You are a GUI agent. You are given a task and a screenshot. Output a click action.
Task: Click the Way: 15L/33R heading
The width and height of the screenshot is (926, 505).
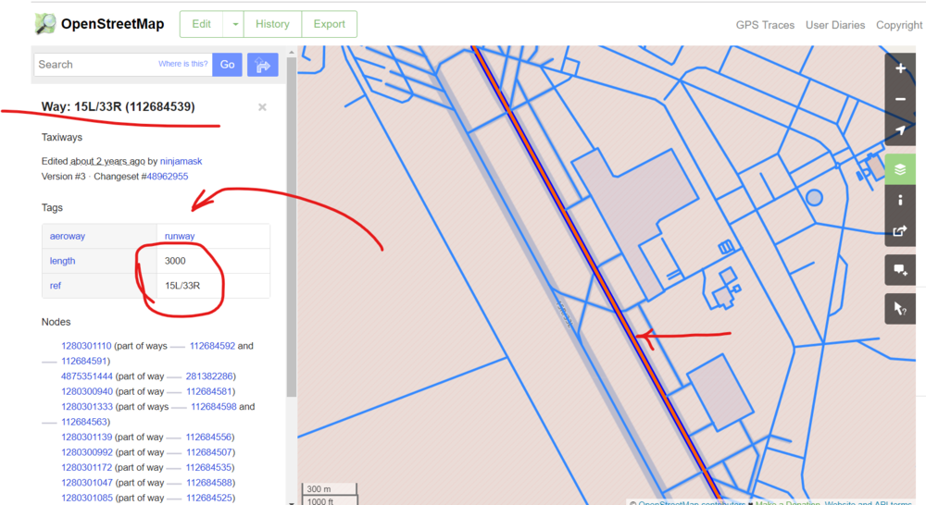pyautogui.click(x=118, y=106)
